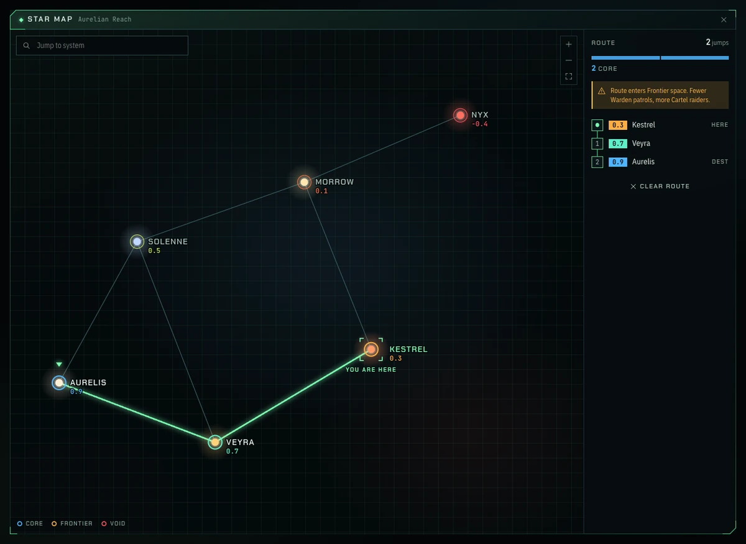Zoom in with the plus button

(x=569, y=44)
